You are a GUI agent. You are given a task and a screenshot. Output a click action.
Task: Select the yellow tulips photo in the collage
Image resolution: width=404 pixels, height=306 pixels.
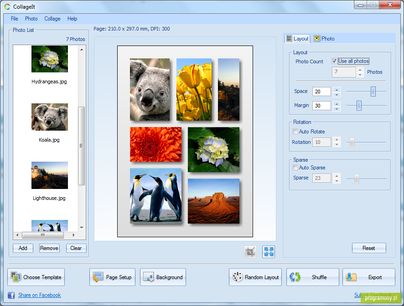tap(194, 89)
